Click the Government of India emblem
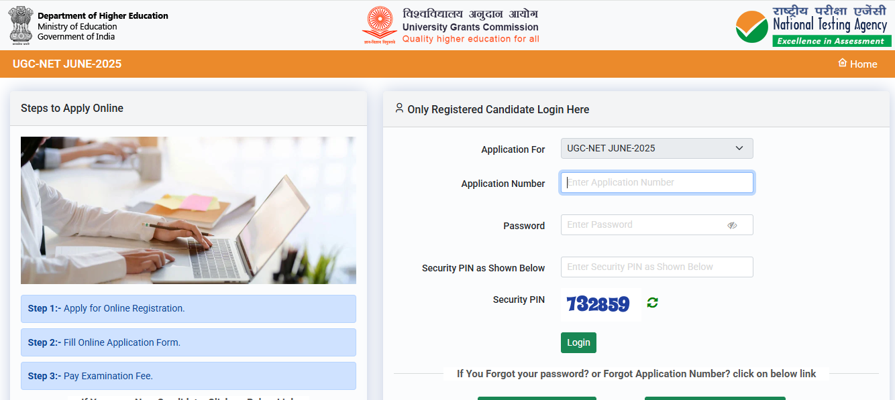 pyautogui.click(x=20, y=25)
